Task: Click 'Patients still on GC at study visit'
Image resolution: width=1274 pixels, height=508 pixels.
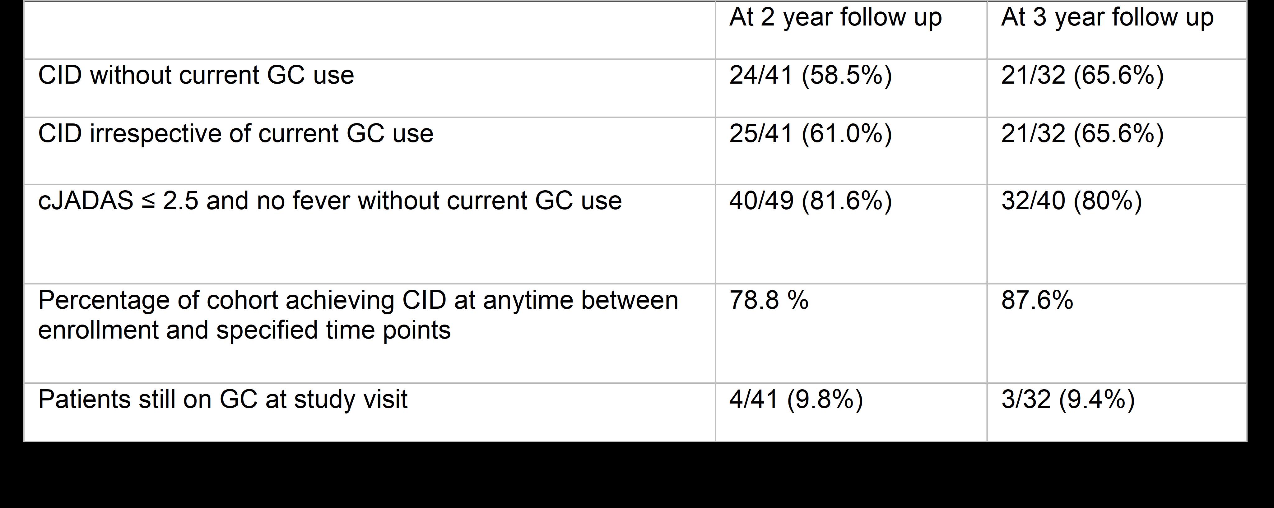Action: coord(223,399)
